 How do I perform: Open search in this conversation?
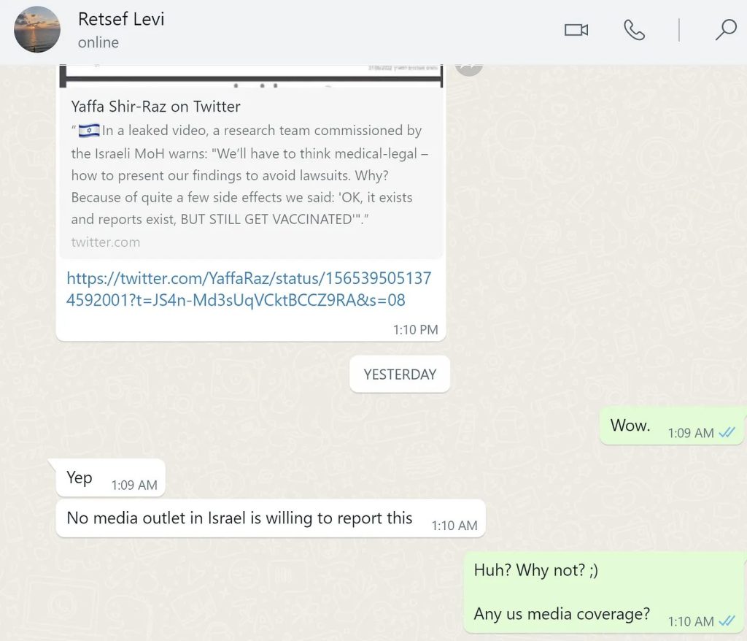point(725,30)
